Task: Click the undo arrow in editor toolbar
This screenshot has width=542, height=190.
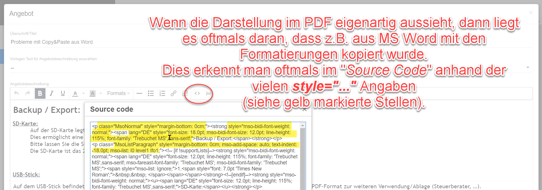Action: (16, 93)
